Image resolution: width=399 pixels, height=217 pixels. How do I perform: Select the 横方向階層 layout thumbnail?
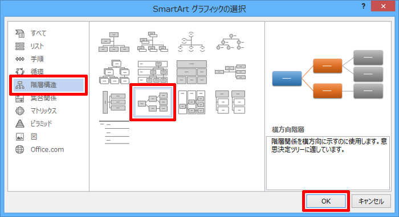[x=153, y=102]
